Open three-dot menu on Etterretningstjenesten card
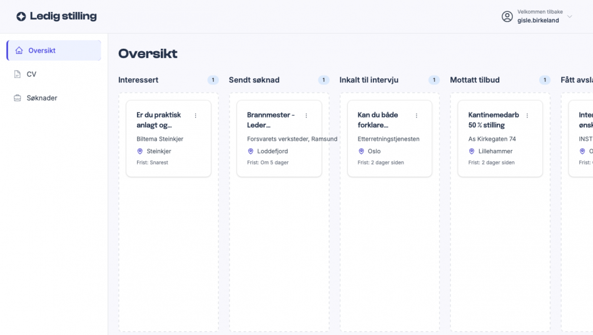 [417, 116]
